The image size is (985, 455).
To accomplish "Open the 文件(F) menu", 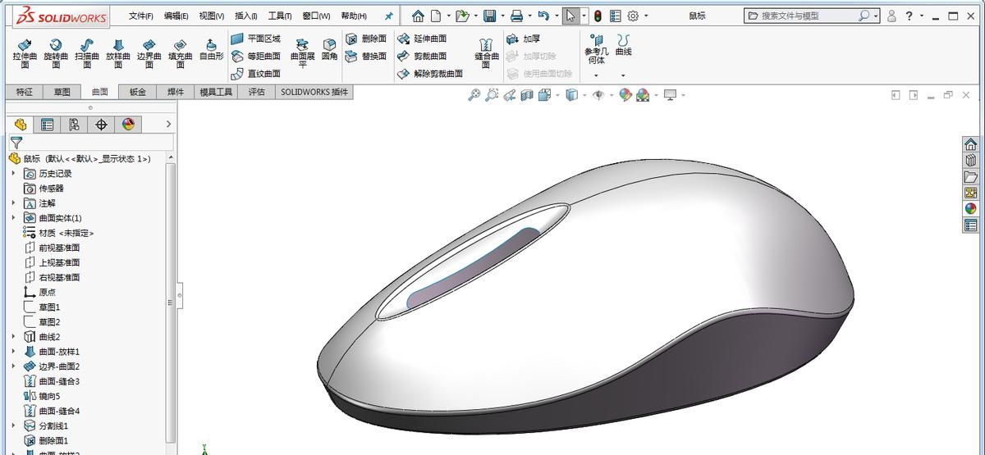I will point(140,16).
